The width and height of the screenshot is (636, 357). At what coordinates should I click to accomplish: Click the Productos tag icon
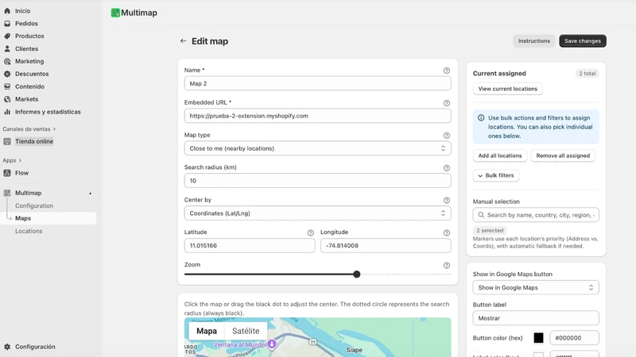(x=7, y=36)
